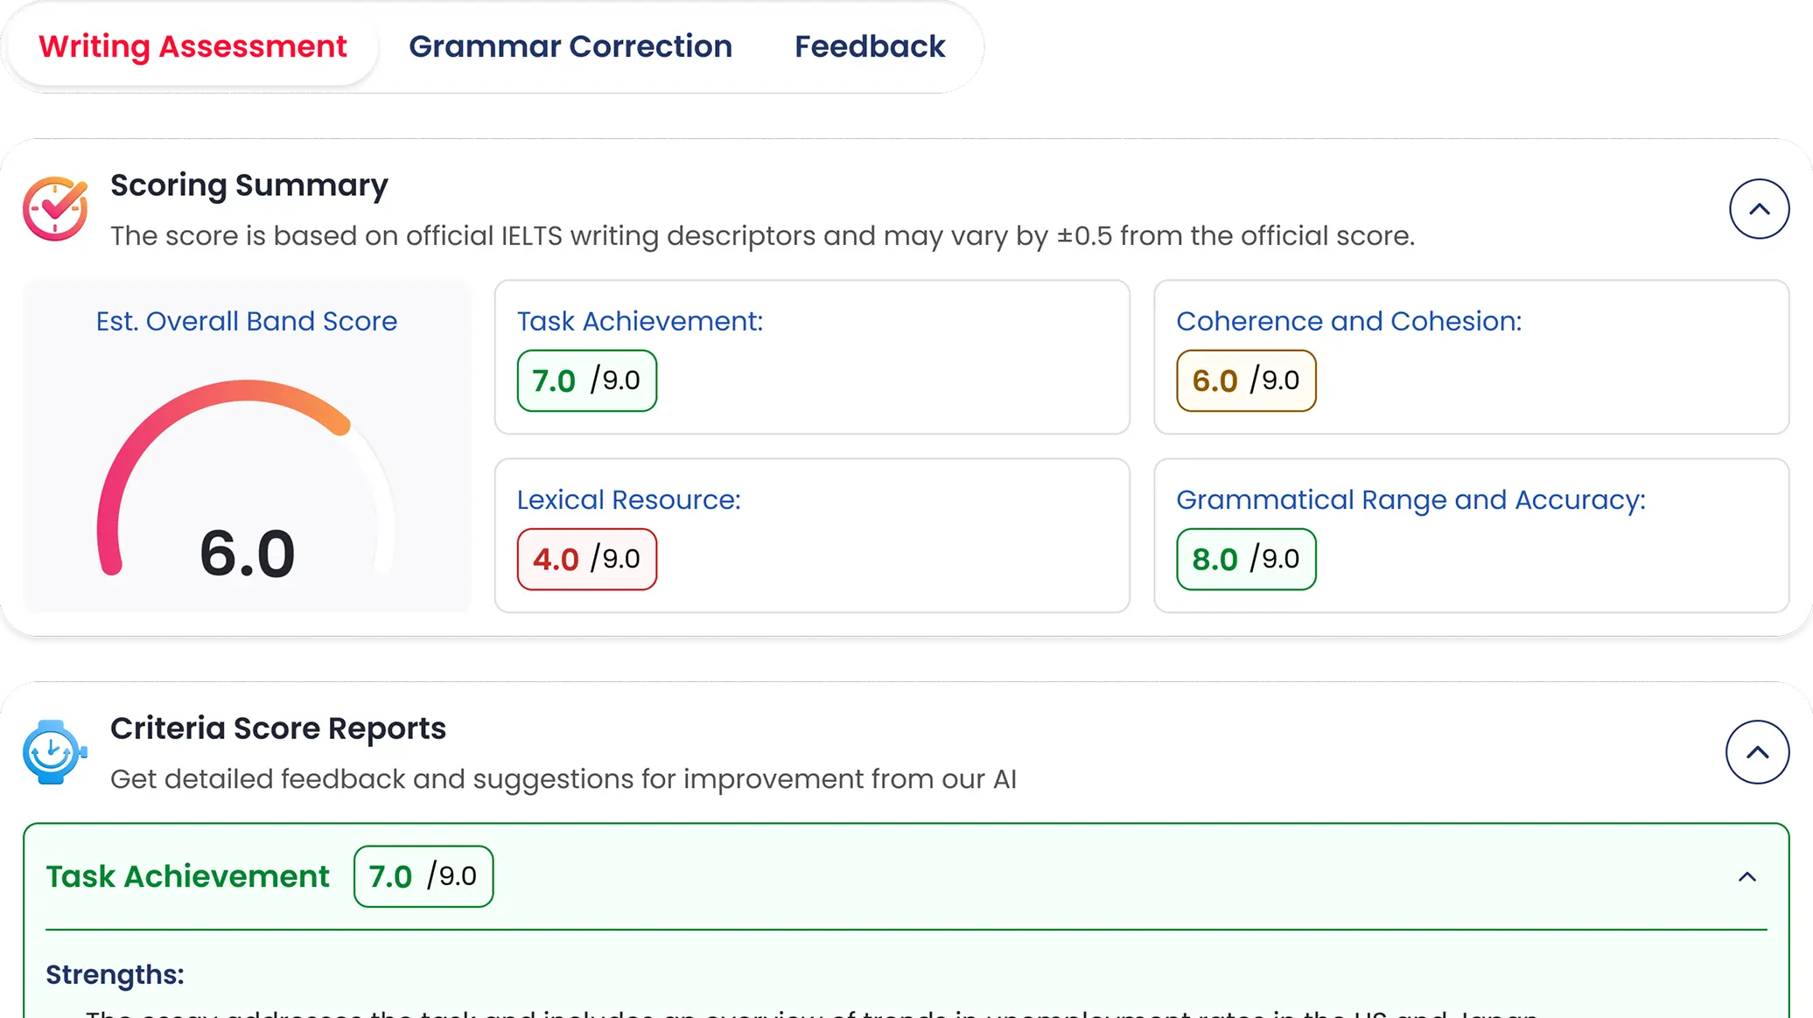The height and width of the screenshot is (1018, 1813).
Task: Click the Lexical Resource 4.0 score badge
Action: point(587,559)
